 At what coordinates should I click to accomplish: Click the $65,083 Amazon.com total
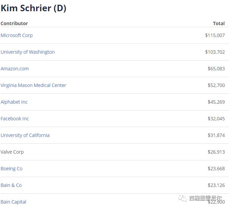(216, 69)
